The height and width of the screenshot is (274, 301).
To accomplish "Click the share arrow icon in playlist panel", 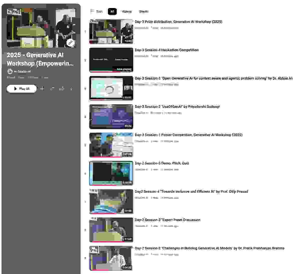I will click(61, 89).
